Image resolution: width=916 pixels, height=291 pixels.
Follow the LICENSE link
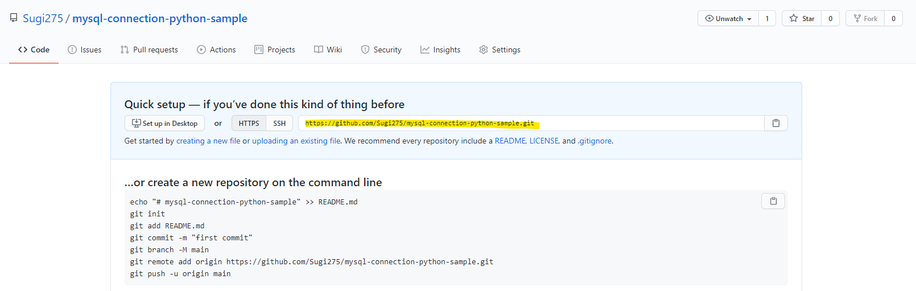click(544, 141)
